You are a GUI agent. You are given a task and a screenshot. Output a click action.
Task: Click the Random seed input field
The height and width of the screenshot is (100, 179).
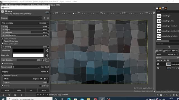tap(25, 67)
